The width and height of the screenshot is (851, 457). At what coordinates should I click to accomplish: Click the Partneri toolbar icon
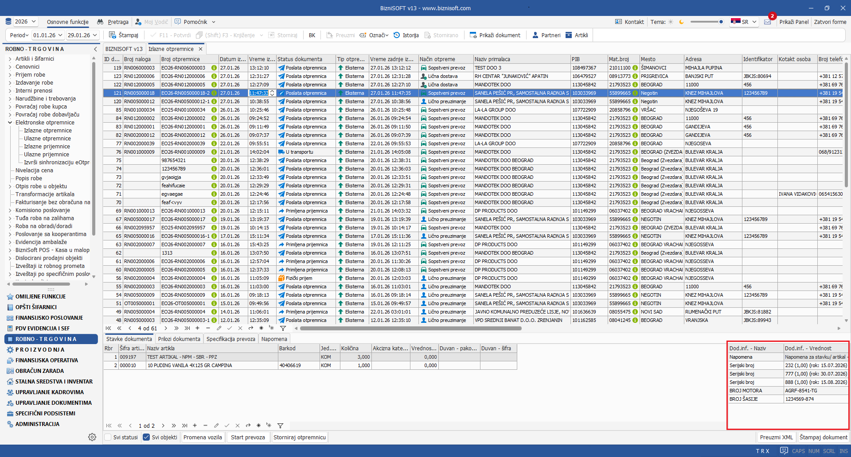coord(535,35)
